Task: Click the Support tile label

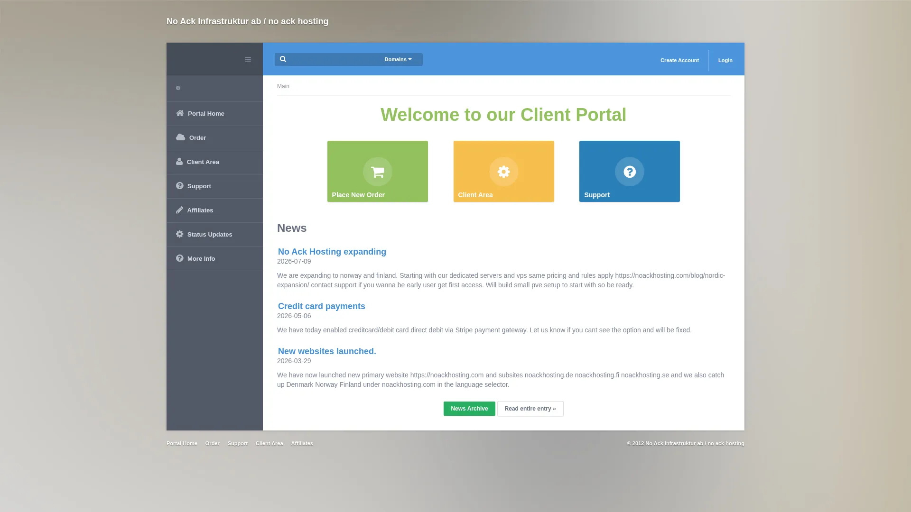Action: [x=597, y=195]
